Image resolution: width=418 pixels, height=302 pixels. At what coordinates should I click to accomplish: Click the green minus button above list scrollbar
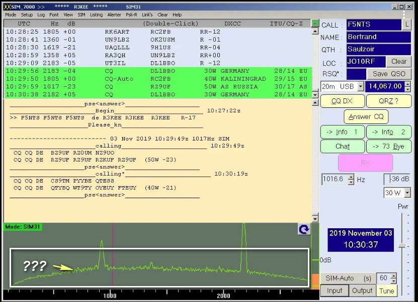click(315, 24)
